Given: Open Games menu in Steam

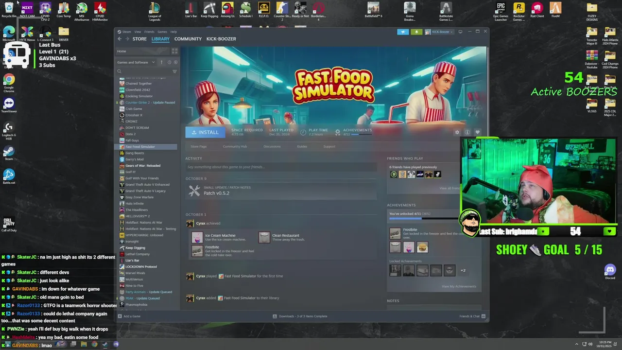Looking at the screenshot, I should coord(162,32).
